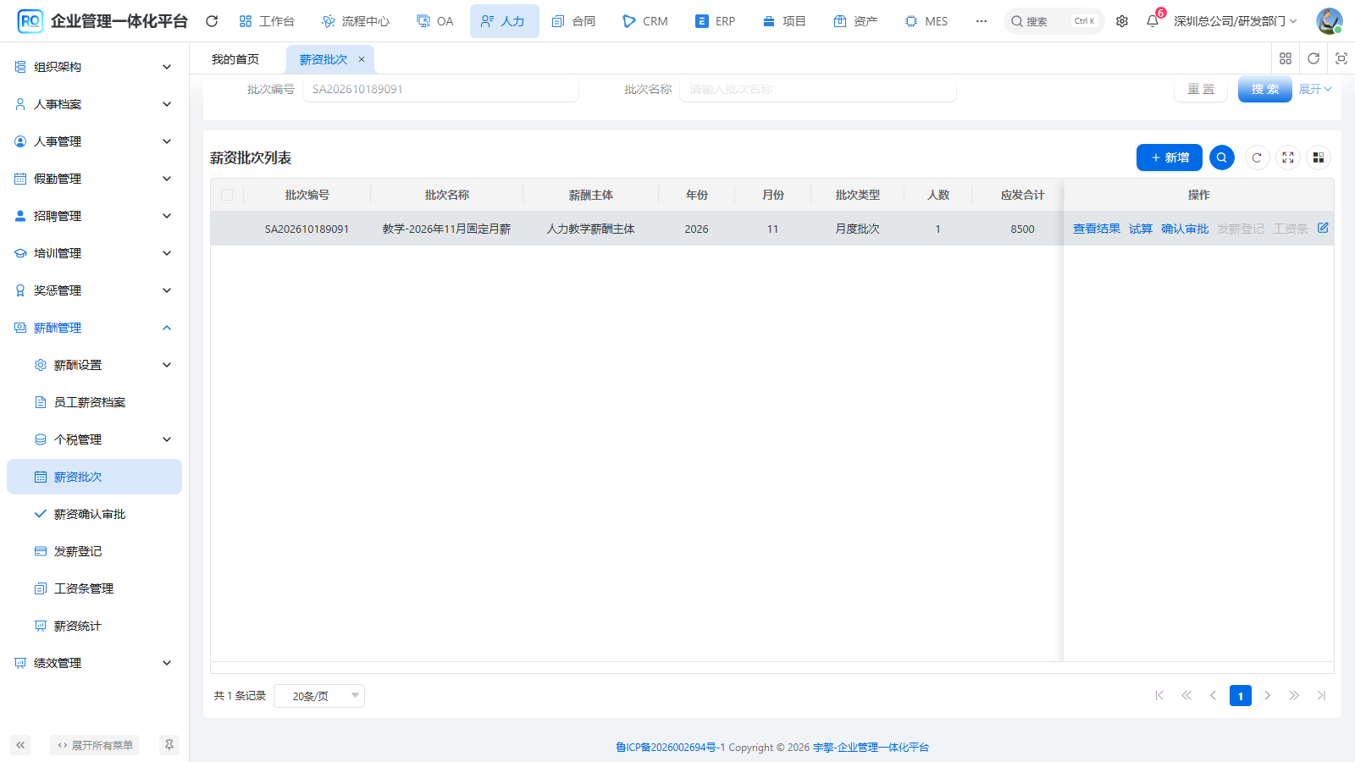Expand more search filters via 展开

click(1315, 89)
